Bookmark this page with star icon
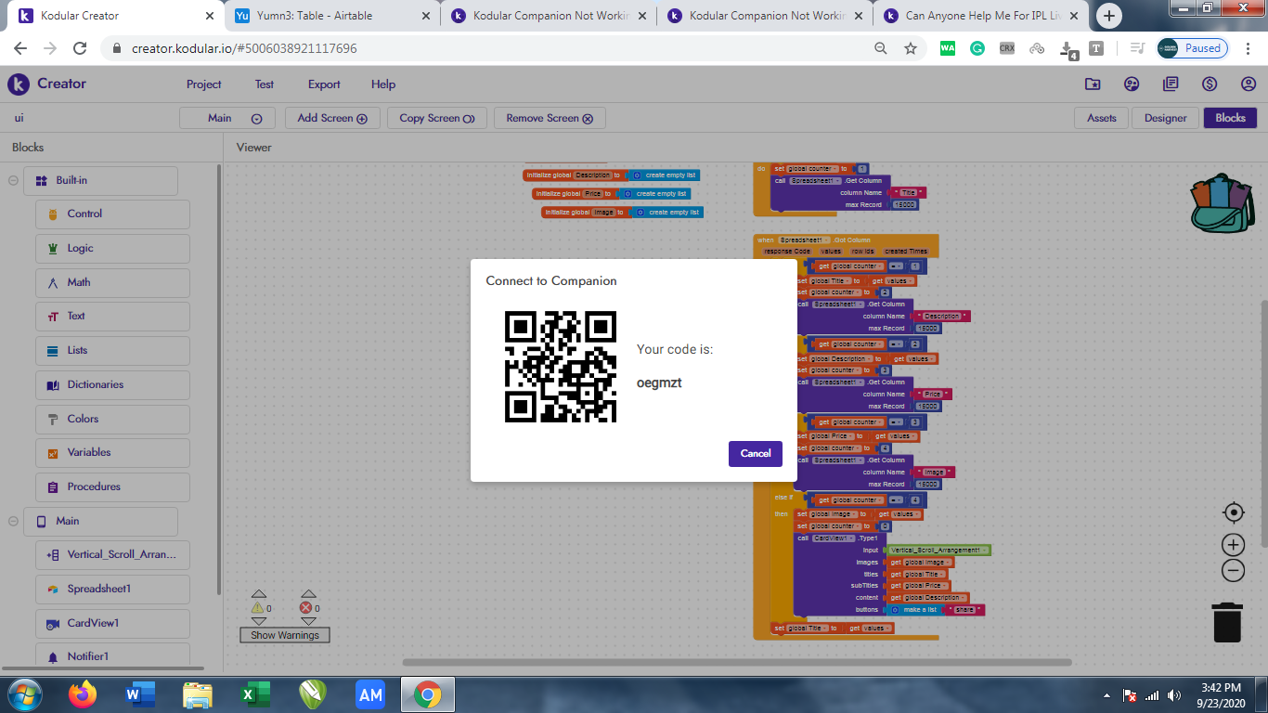Screen dimensions: 1268x713 (x=911, y=48)
